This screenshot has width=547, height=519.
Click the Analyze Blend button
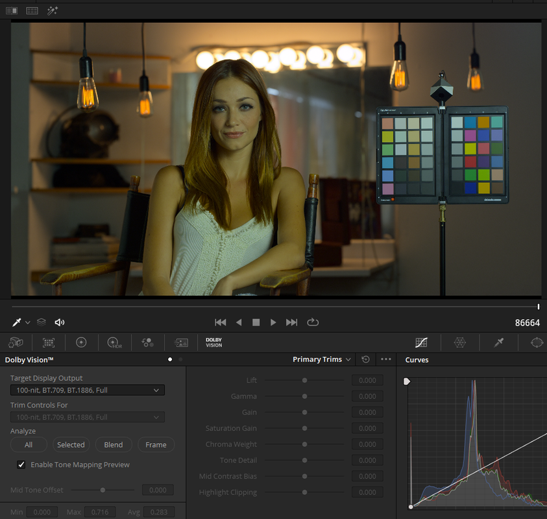114,444
